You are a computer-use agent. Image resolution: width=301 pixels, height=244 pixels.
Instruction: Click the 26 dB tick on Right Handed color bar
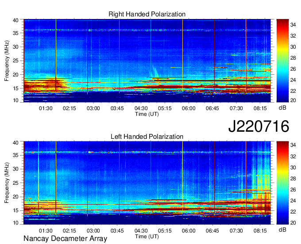tap(293, 69)
